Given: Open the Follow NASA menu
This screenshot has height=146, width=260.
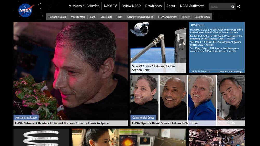Looking at the screenshot, I should point(131,6).
